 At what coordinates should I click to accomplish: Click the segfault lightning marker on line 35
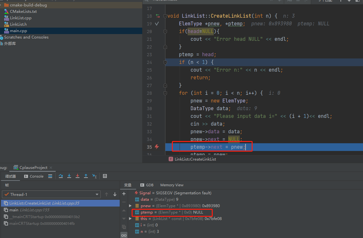[157, 147]
